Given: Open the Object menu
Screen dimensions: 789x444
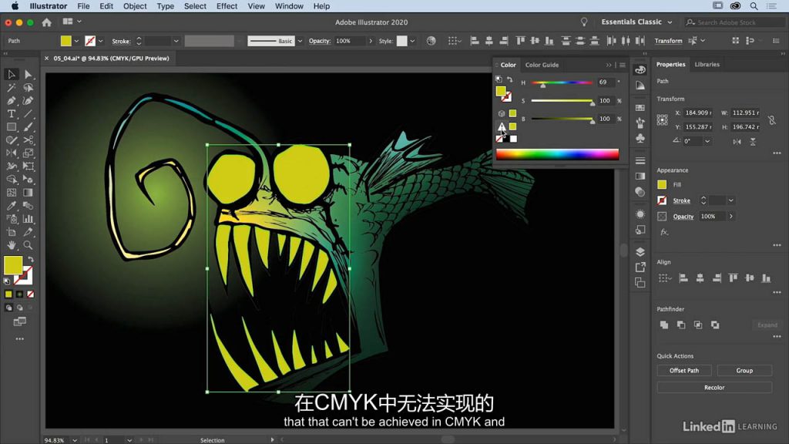Looking at the screenshot, I should coord(135,6).
